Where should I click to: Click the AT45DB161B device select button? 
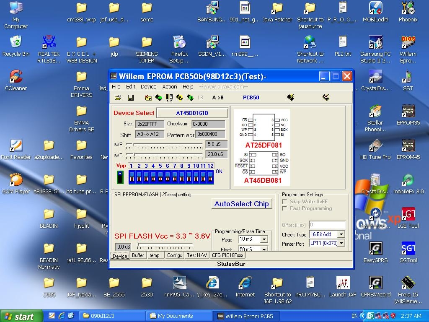pyautogui.click(x=192, y=113)
